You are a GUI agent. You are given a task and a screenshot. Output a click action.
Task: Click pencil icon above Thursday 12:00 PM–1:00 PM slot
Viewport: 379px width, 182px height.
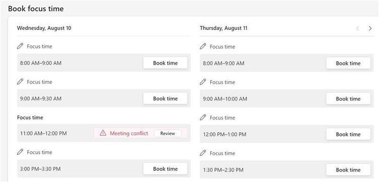click(x=203, y=118)
